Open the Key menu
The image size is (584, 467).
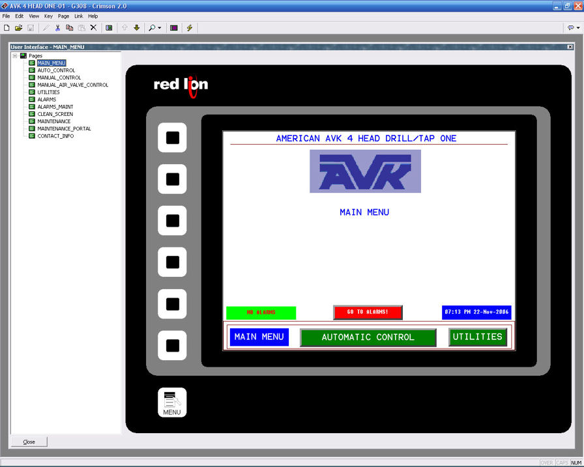(x=48, y=16)
